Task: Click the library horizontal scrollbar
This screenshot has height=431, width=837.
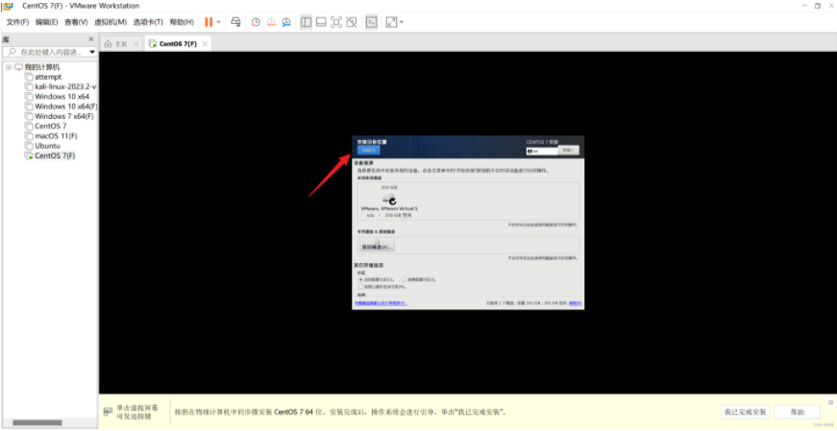Action: [37, 423]
